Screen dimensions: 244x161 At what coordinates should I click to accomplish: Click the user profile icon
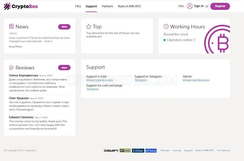coord(190,6)
